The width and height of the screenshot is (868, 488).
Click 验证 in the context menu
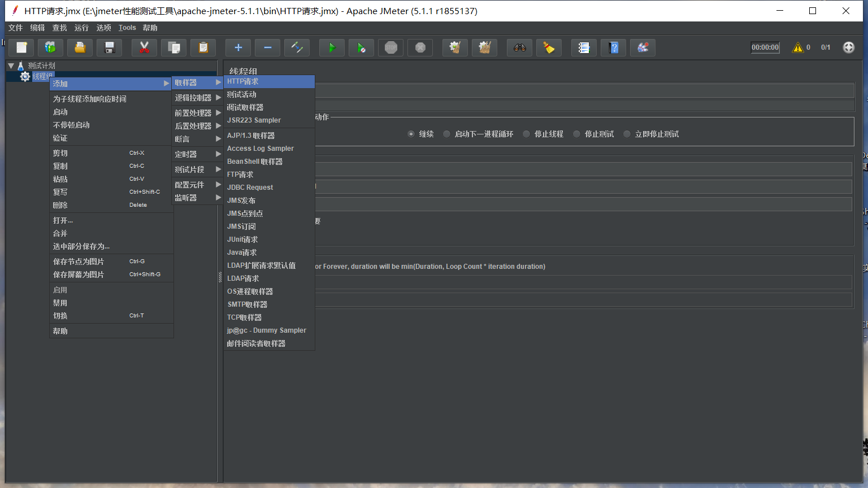pos(111,138)
